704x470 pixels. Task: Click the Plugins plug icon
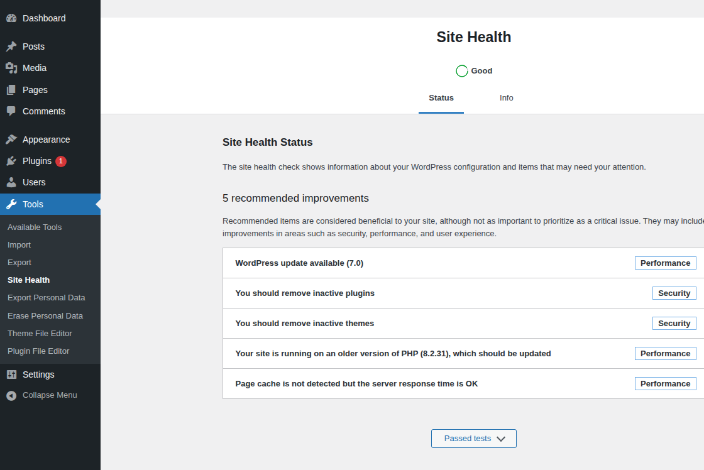(11, 161)
